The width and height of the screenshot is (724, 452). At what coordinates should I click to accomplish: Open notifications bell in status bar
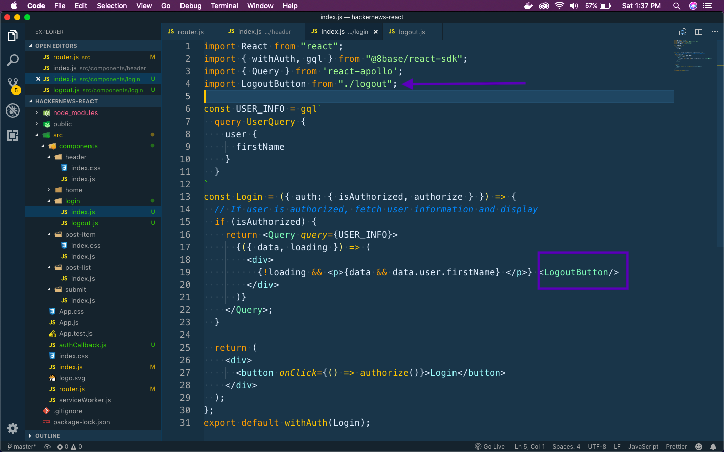[x=713, y=447]
